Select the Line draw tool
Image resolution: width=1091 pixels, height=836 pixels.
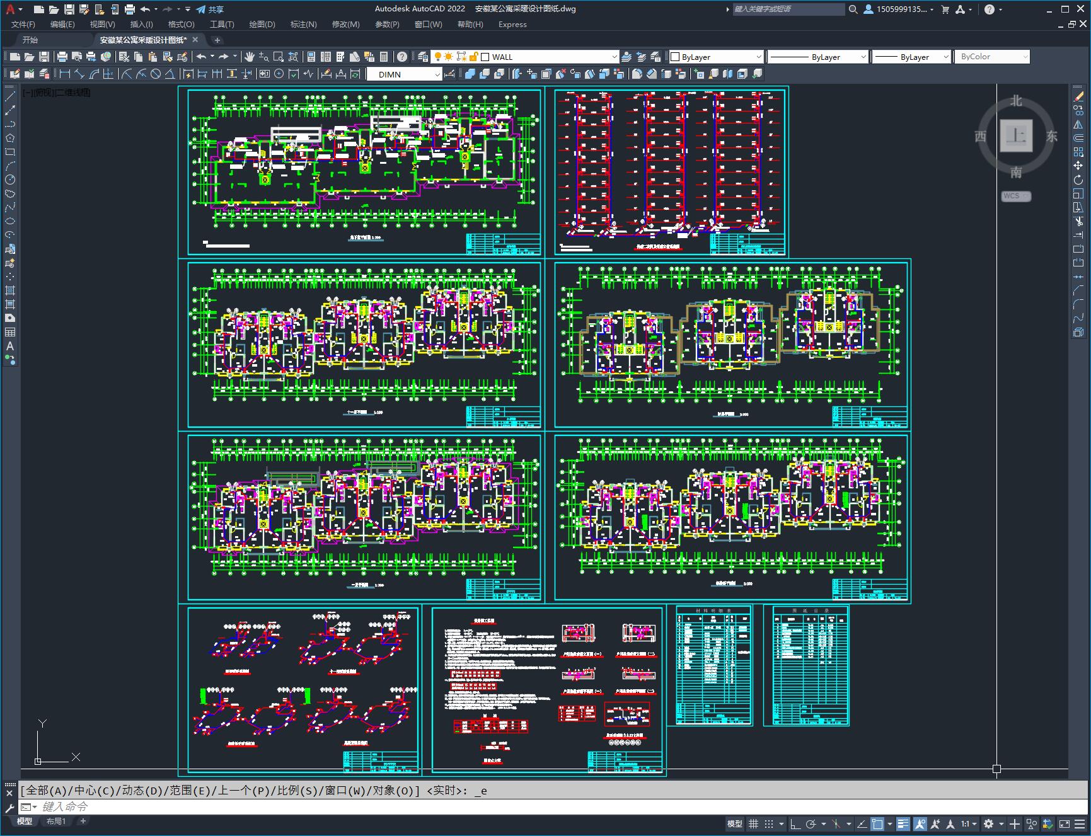tap(10, 96)
